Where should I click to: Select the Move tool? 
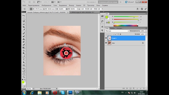24,16
